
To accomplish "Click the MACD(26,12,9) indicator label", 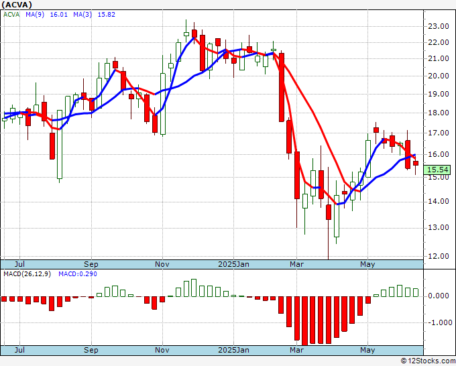I will 27,274.
